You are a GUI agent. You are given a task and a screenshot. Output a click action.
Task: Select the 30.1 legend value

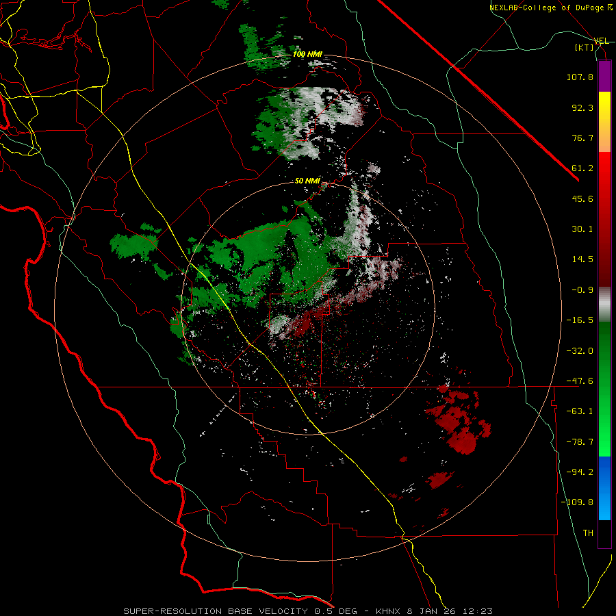pos(582,229)
